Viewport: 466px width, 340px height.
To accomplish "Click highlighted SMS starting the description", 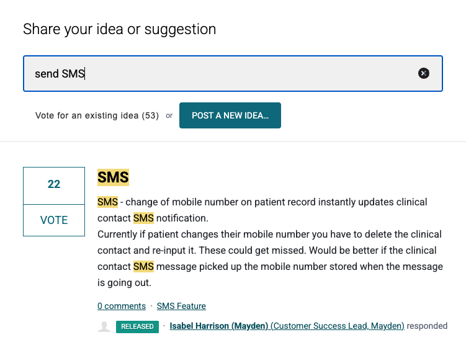I will click(x=107, y=202).
